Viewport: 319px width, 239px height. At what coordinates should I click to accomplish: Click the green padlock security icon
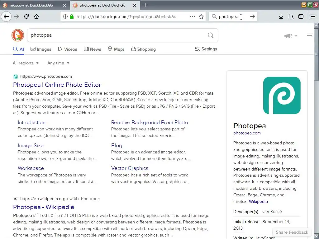pos(71,16)
